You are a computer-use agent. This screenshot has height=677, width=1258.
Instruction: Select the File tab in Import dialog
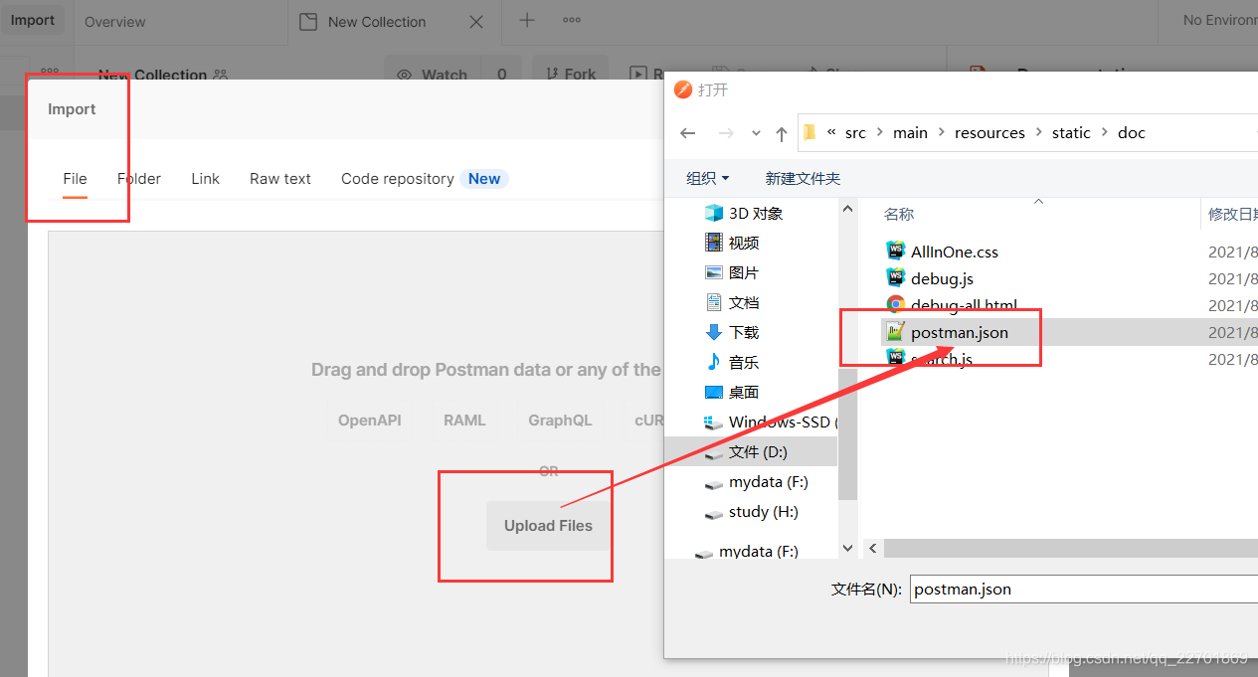tap(75, 179)
